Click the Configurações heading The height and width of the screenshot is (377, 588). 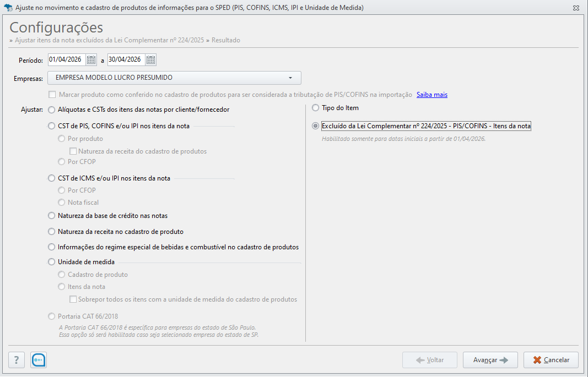[x=56, y=28]
